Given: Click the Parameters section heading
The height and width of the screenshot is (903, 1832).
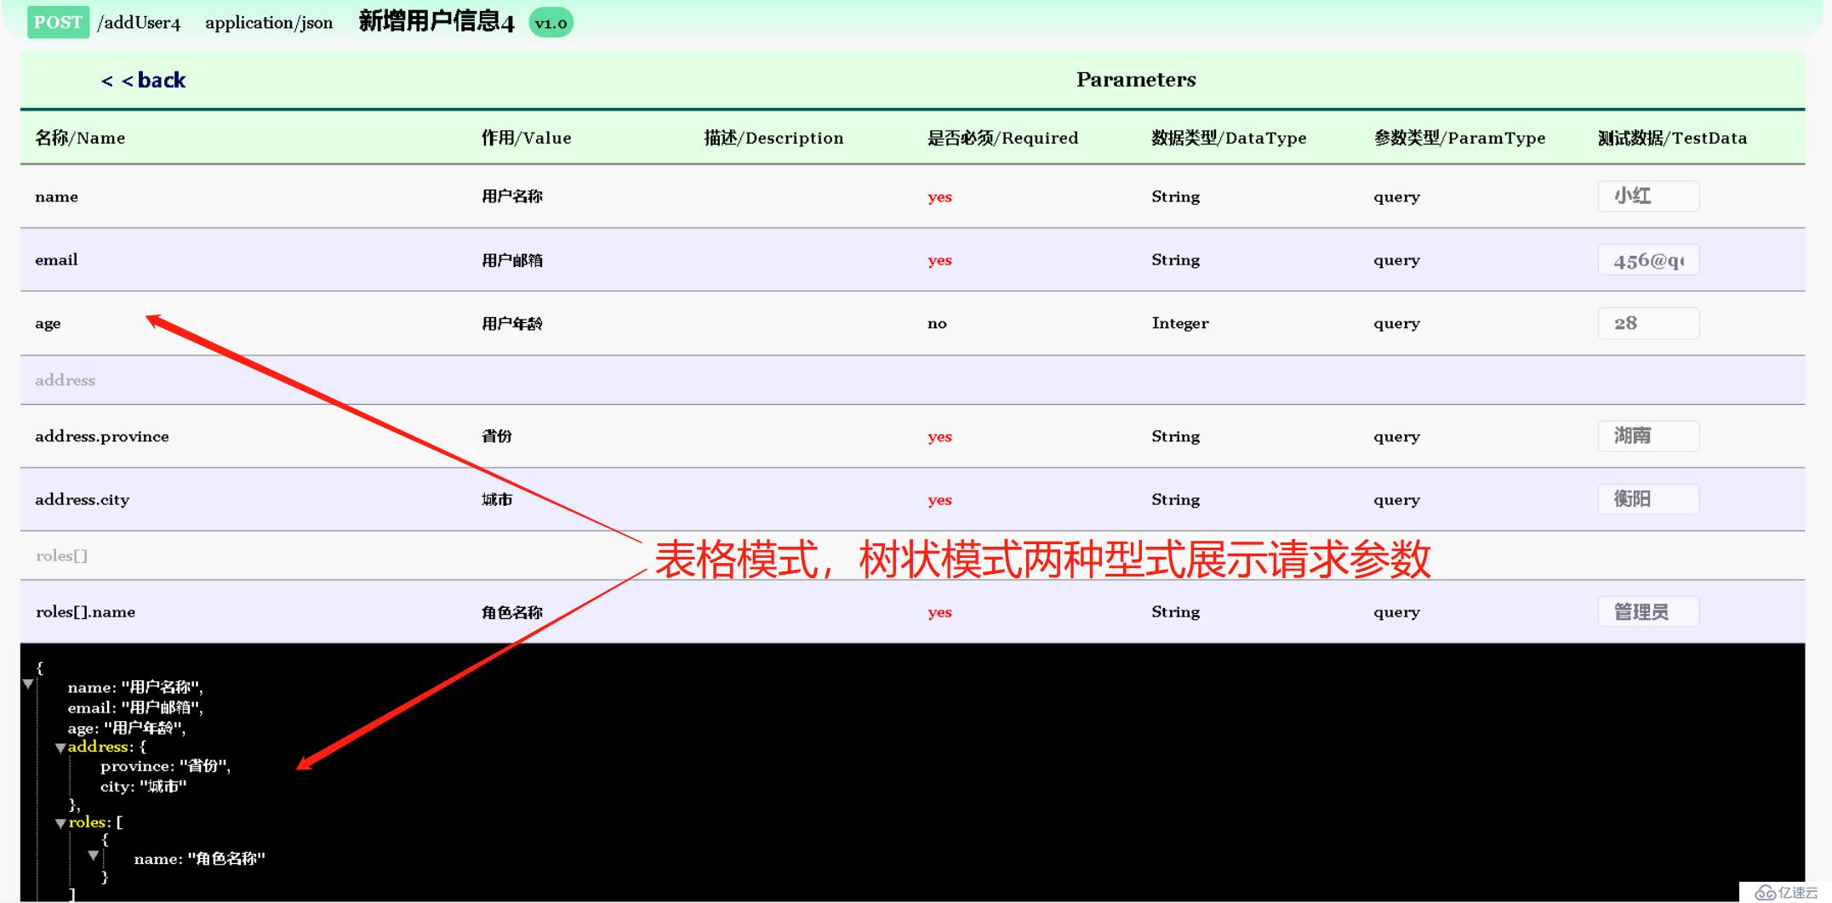Looking at the screenshot, I should (x=1136, y=80).
